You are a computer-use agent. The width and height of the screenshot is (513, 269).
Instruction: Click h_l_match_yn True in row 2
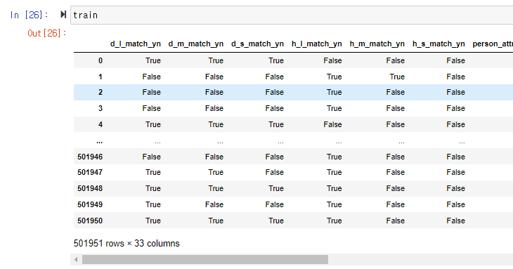(335, 92)
